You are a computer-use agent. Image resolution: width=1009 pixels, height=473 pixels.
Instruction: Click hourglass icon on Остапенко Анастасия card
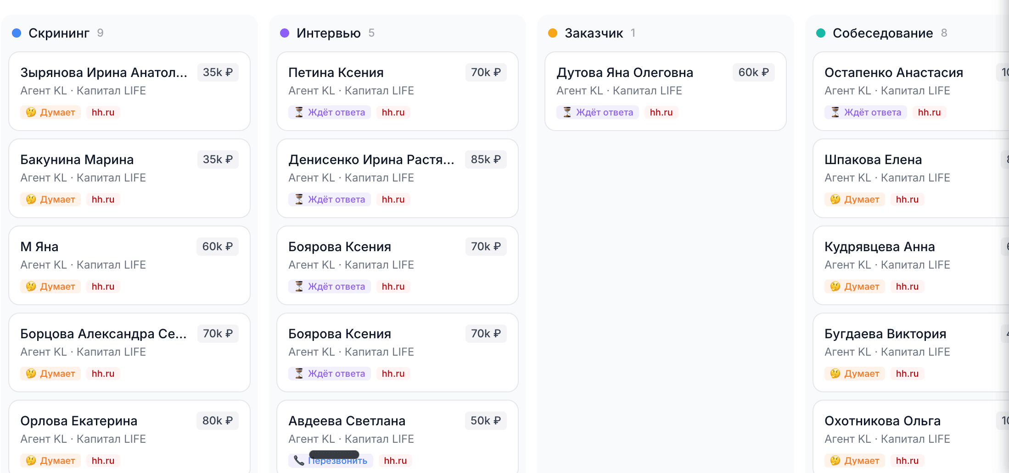coord(835,112)
